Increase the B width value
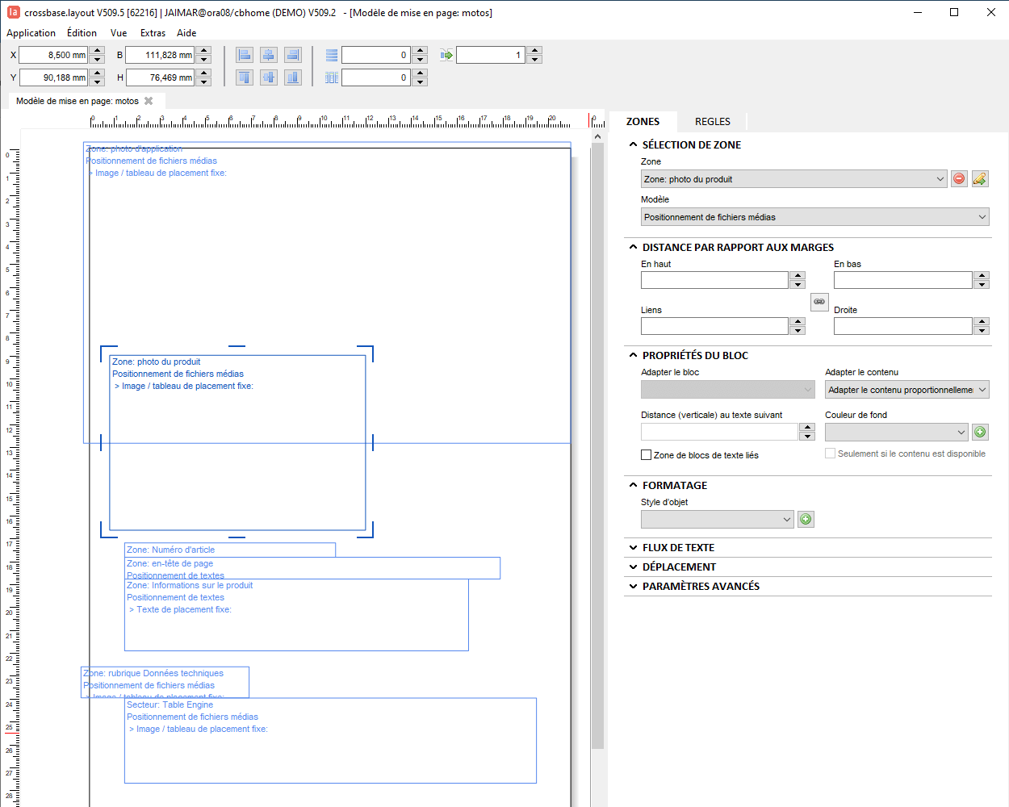The image size is (1009, 807). 204,51
